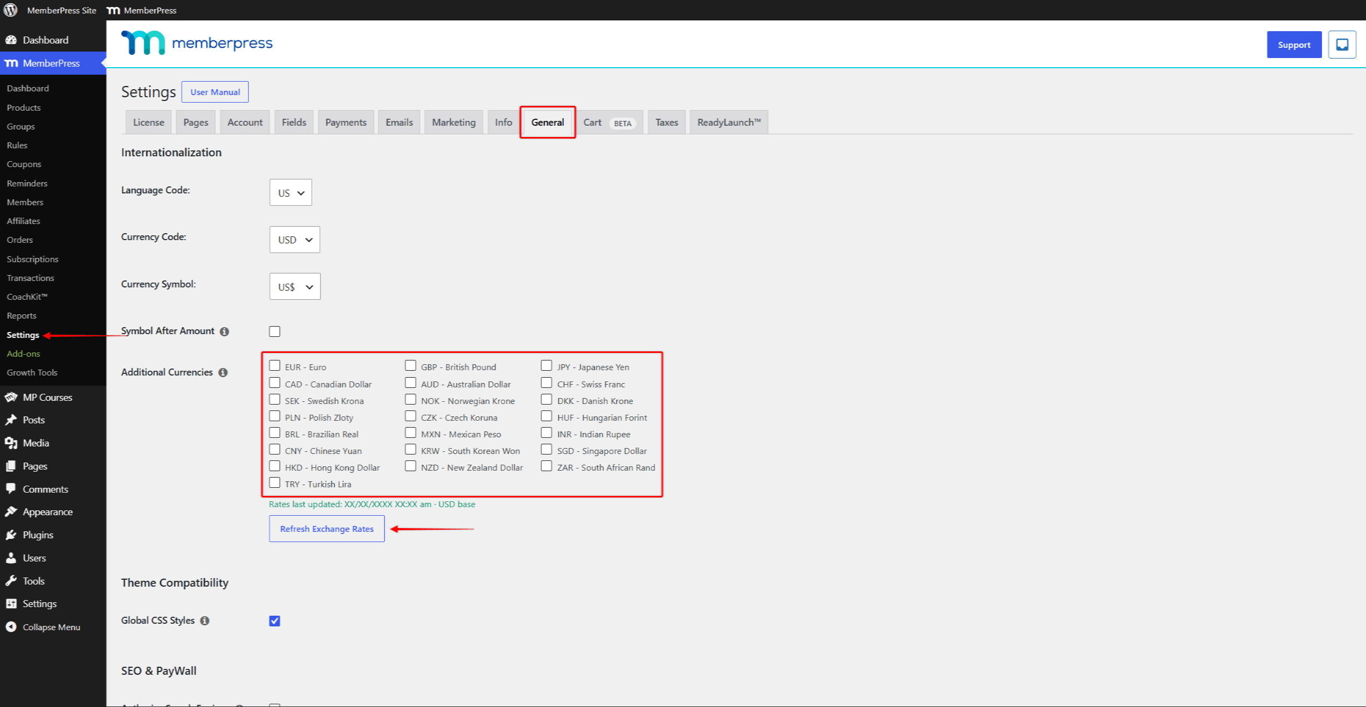Click the MP Courses graduation cap icon
1366x707 pixels.
11,397
